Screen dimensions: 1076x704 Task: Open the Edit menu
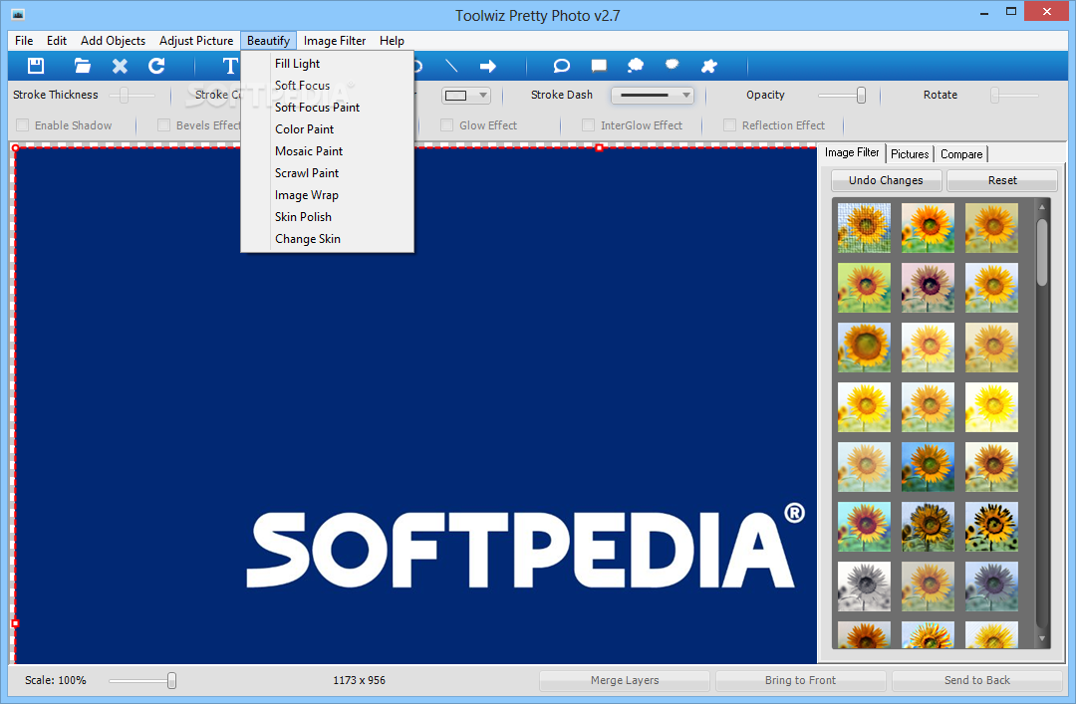56,41
